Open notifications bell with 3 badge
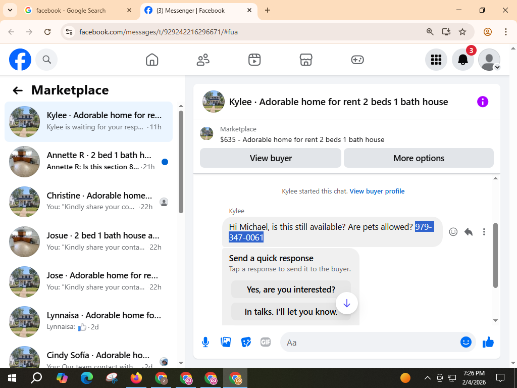 463,60
